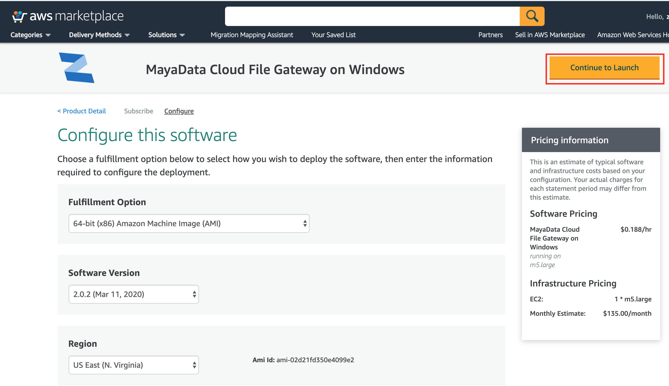This screenshot has width=669, height=386.
Task: Click the MayaData product logo
Action: tap(77, 68)
